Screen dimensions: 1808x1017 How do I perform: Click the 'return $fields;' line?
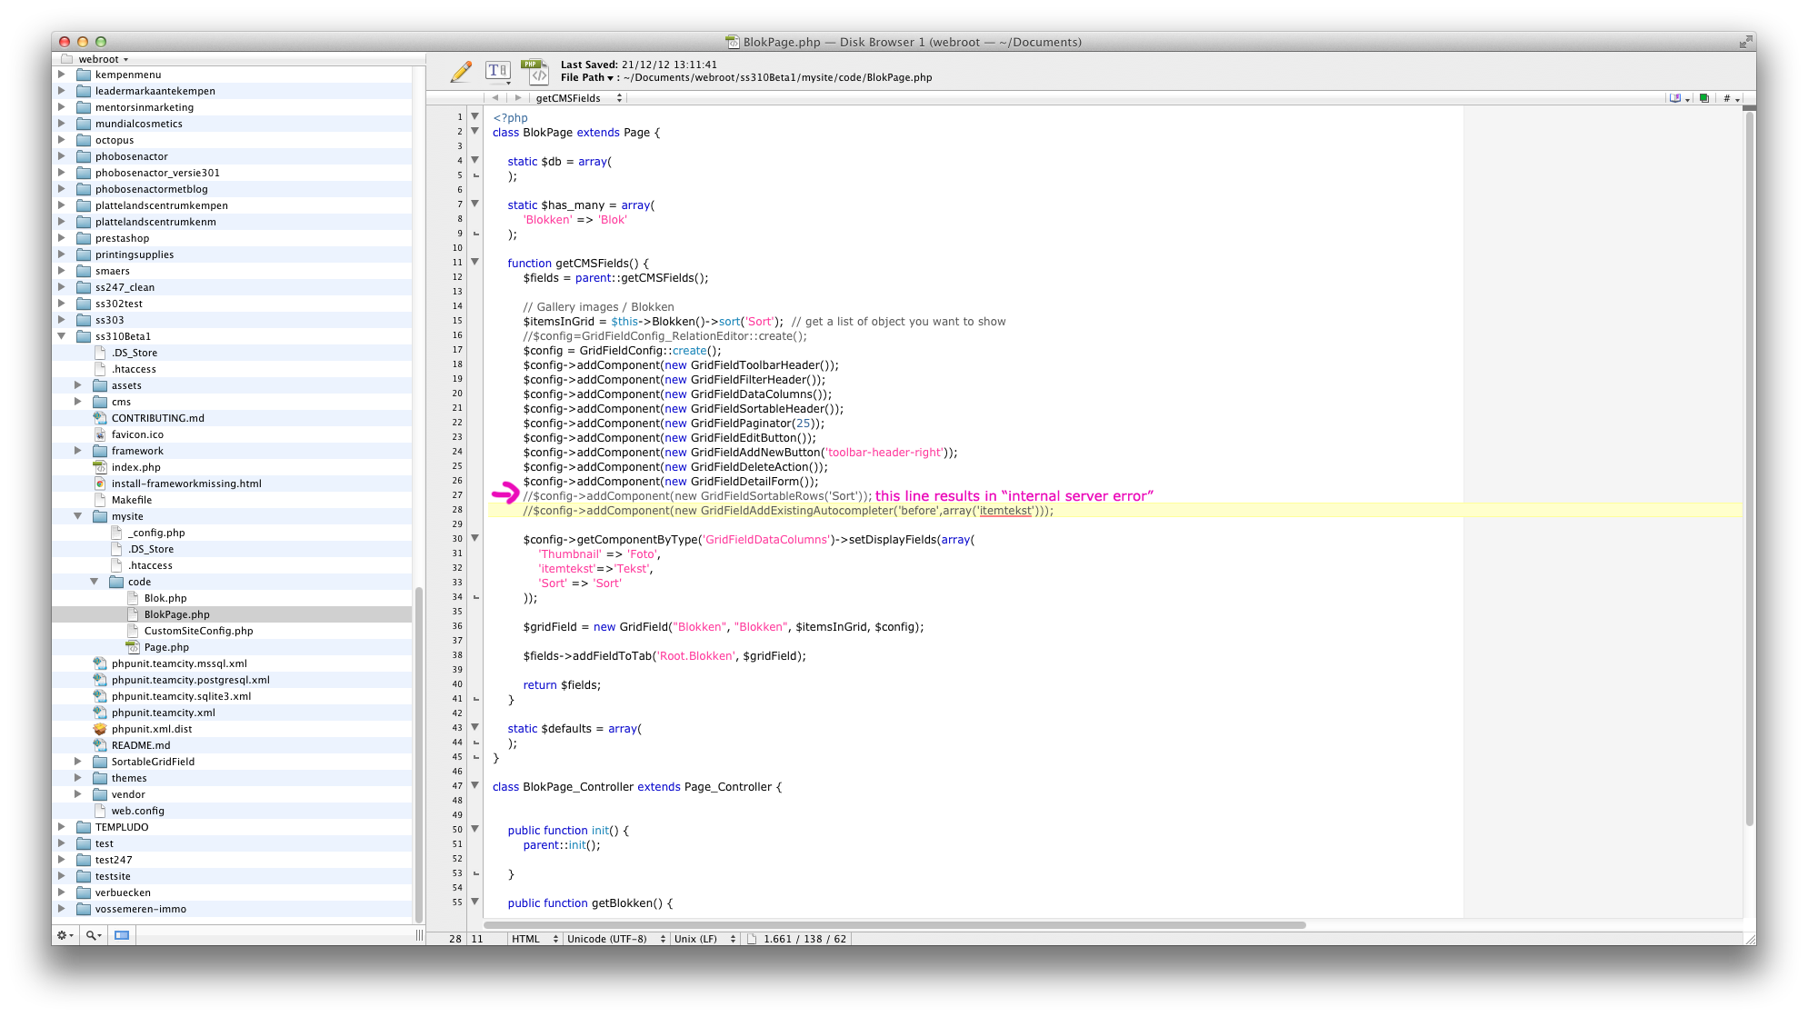coord(562,685)
